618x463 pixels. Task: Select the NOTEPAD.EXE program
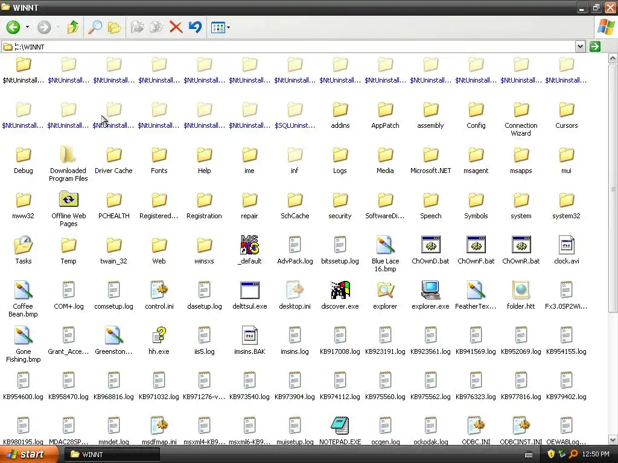(x=340, y=431)
